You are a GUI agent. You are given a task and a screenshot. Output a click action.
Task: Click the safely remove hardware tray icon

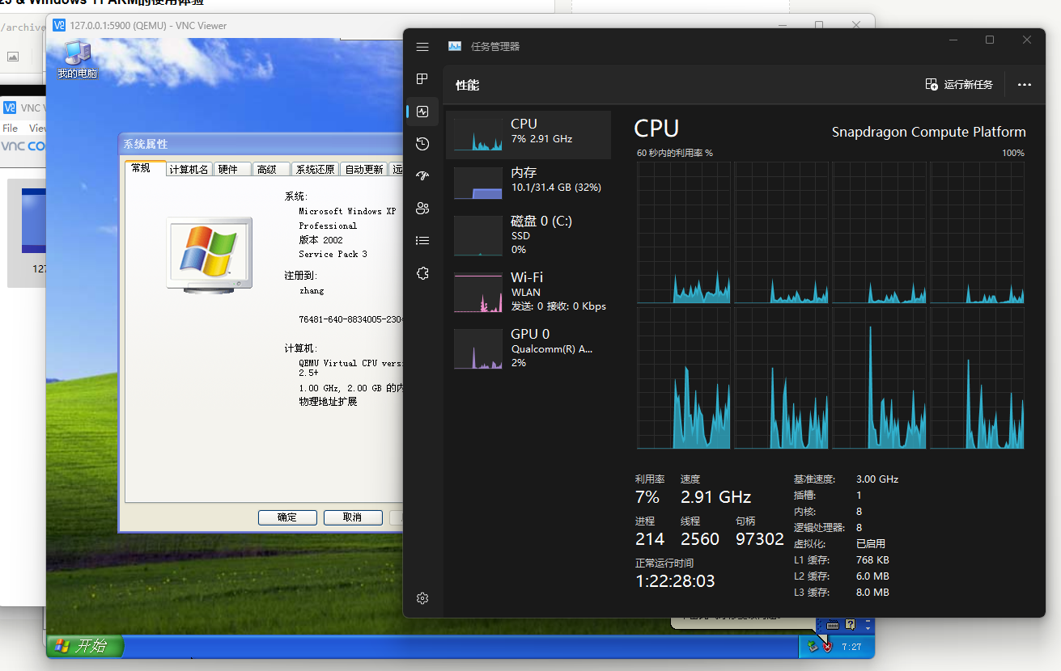(813, 647)
